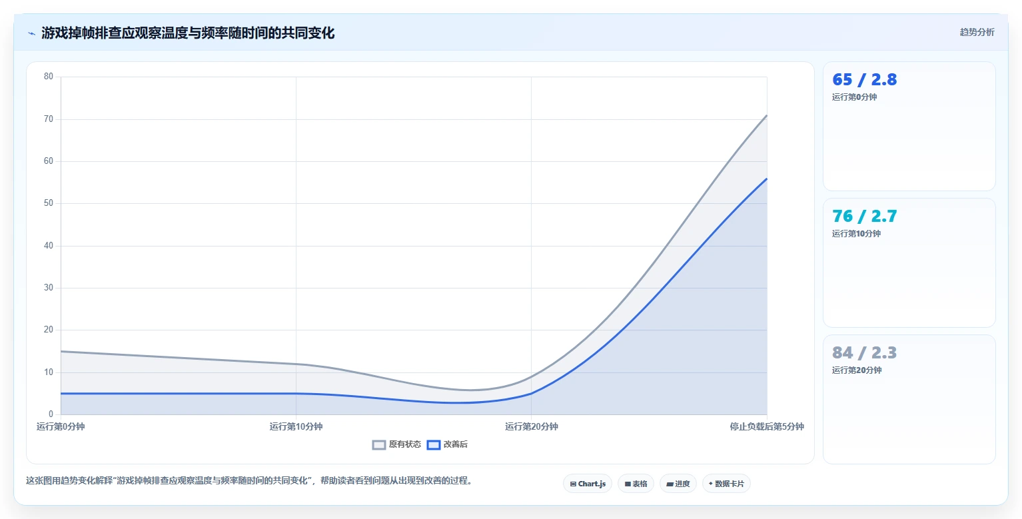The image size is (1022, 519).
Task: Click the icon in the 数据卡片 tag
Action: click(711, 484)
